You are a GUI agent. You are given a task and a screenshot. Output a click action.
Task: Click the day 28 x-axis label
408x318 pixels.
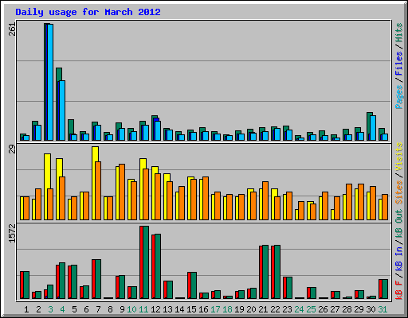(x=347, y=309)
